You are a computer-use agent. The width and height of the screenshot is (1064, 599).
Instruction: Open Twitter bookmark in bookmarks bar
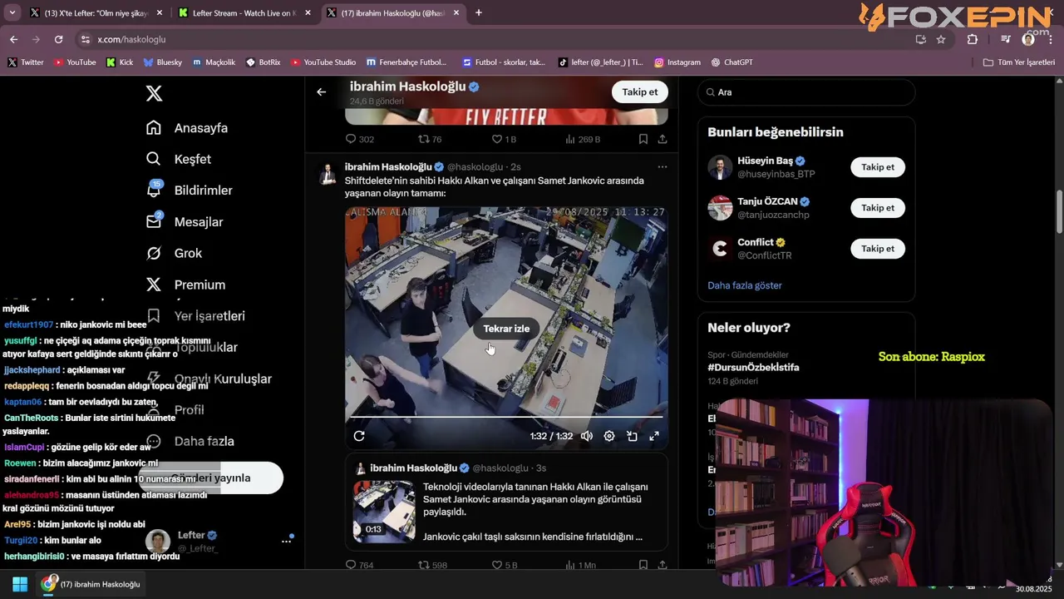pos(25,62)
